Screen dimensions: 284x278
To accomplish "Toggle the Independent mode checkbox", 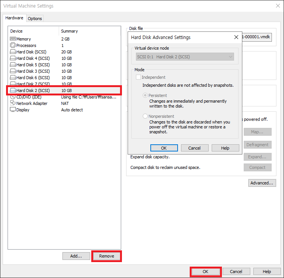I will pyautogui.click(x=138, y=77).
